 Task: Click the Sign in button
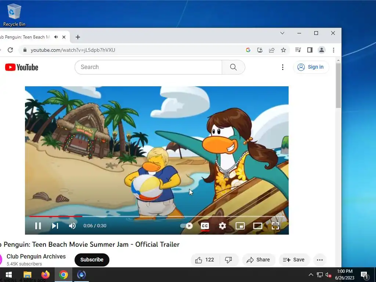(x=311, y=67)
